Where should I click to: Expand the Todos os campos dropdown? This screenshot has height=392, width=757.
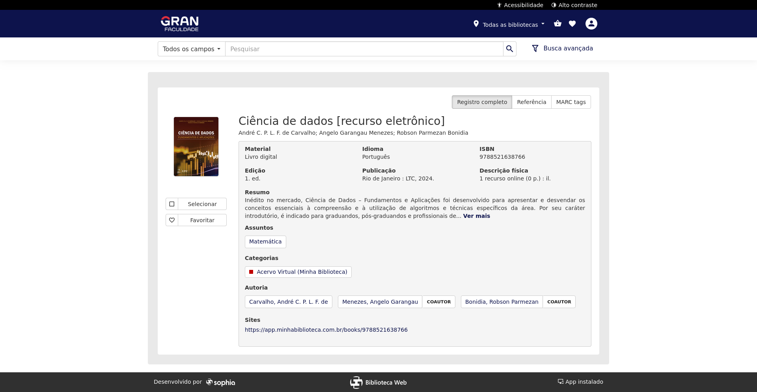click(191, 49)
